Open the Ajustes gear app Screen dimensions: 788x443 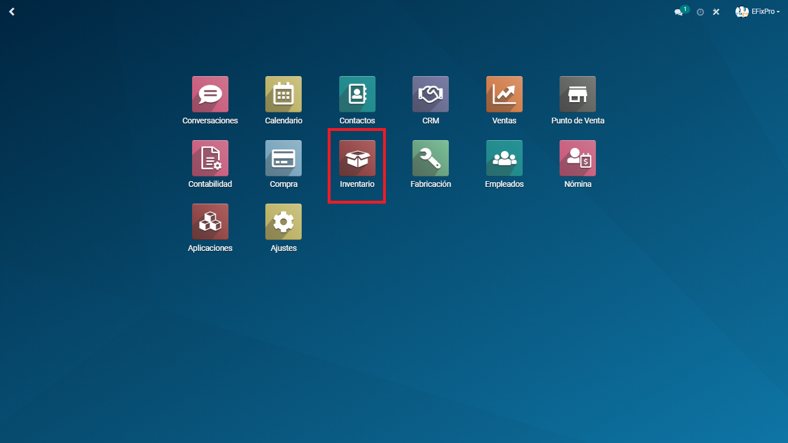[283, 221]
